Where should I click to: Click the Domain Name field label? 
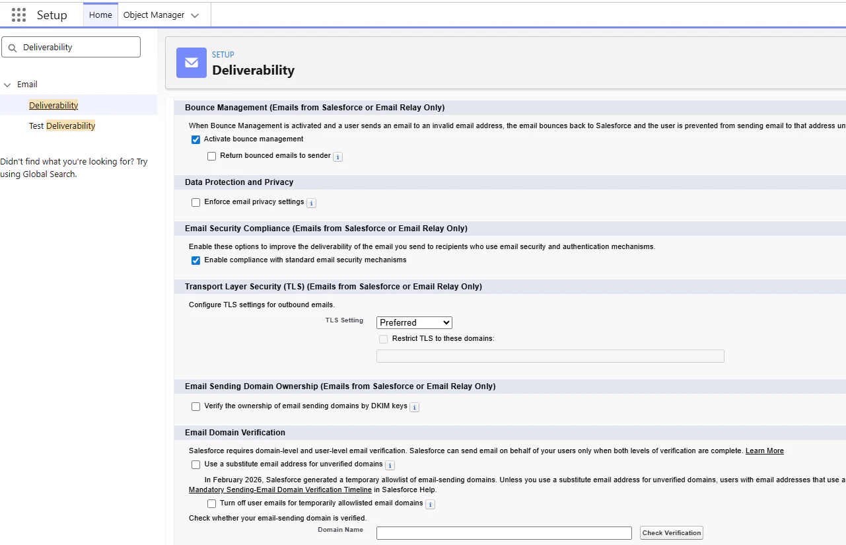click(x=341, y=530)
